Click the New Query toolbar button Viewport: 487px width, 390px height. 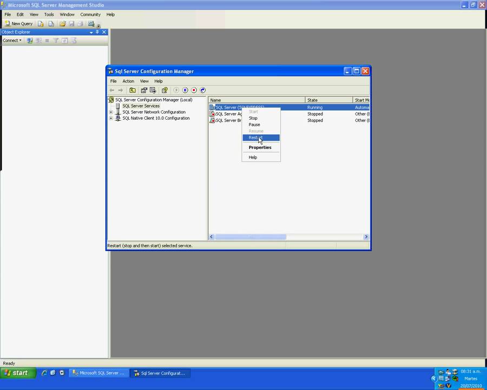point(18,24)
